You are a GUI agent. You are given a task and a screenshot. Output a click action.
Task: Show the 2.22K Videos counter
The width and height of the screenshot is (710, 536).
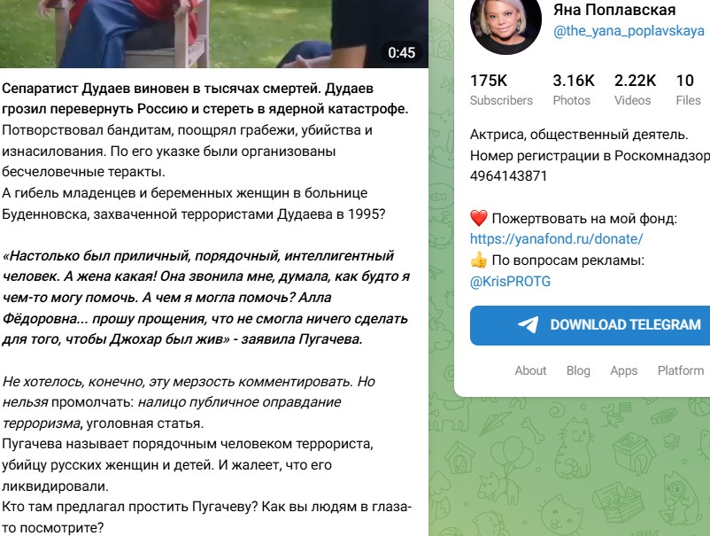coord(635,89)
